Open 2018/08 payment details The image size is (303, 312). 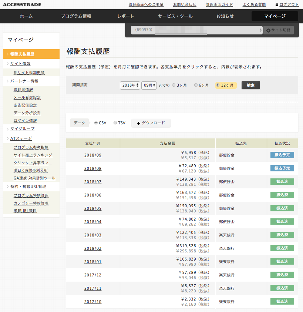[x=93, y=168]
